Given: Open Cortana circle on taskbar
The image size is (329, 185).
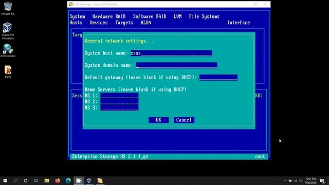Looking at the screenshot, I should 26,180.
